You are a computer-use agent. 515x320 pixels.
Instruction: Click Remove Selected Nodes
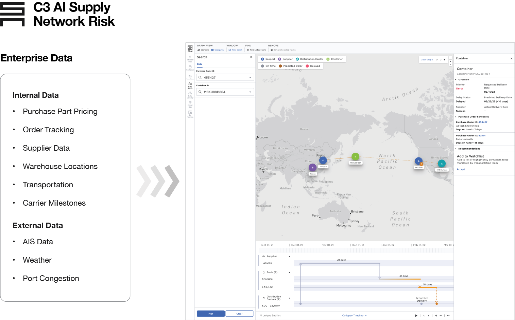click(283, 50)
